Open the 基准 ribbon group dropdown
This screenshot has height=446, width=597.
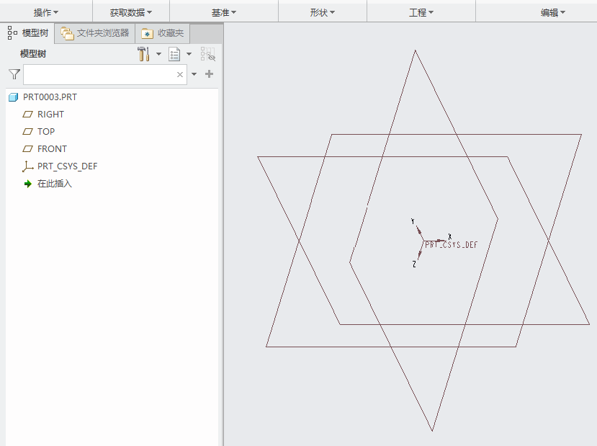tap(224, 13)
